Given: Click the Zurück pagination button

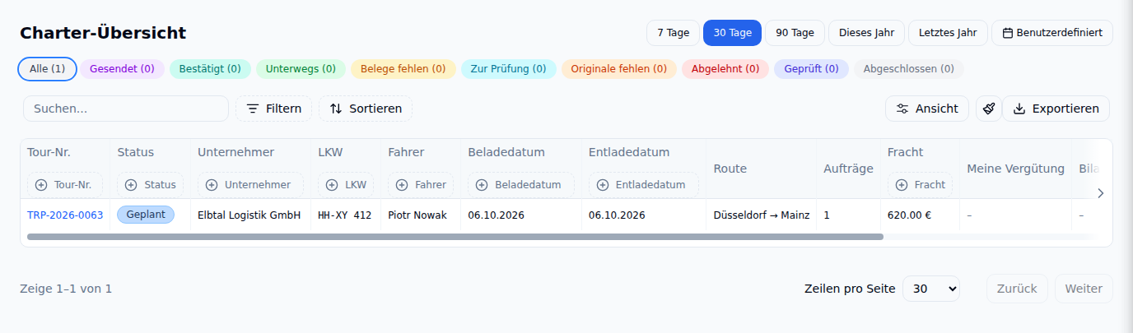Looking at the screenshot, I should 1017,289.
